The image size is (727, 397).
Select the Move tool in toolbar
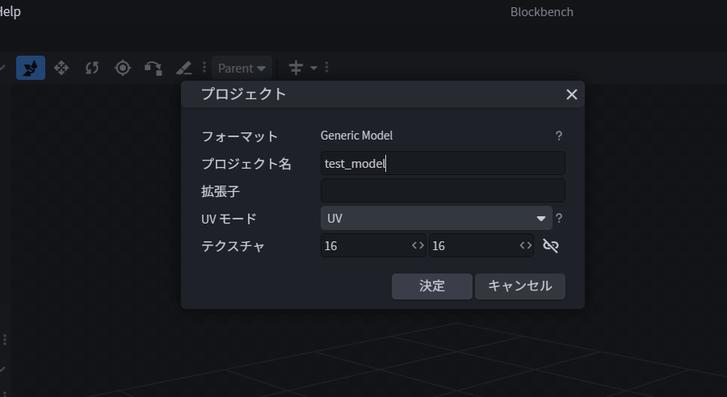[x=30, y=68]
